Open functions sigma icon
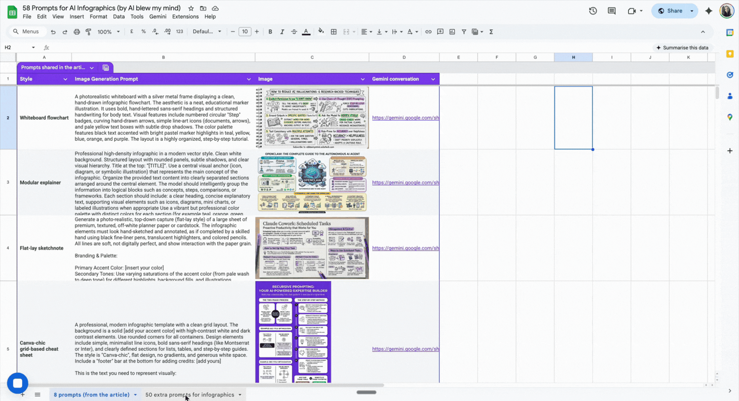The width and height of the screenshot is (739, 401). click(491, 31)
